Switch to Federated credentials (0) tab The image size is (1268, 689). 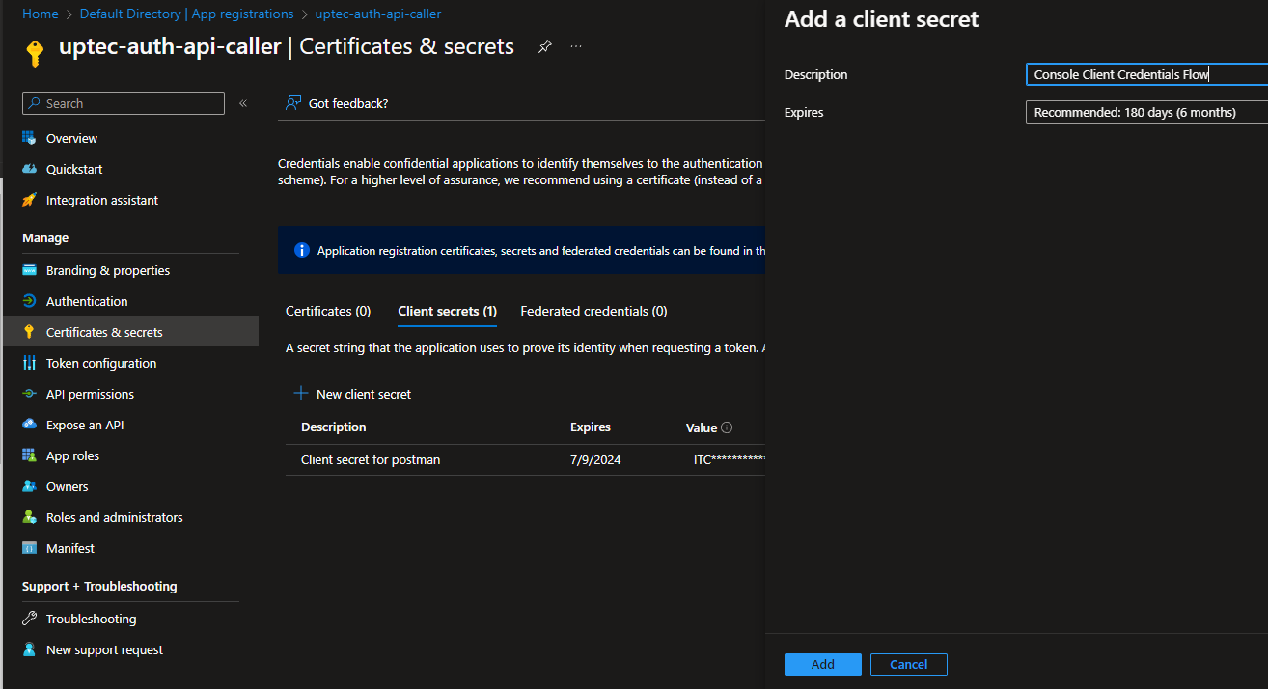[593, 311]
